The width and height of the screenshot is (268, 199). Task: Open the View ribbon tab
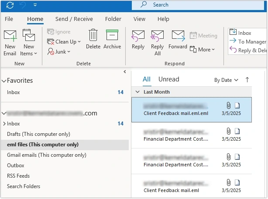tap(139, 19)
